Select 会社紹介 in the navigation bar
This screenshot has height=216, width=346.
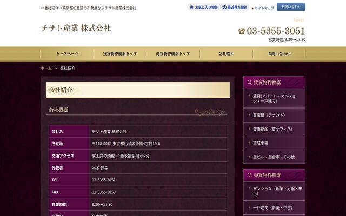[x=226, y=53]
